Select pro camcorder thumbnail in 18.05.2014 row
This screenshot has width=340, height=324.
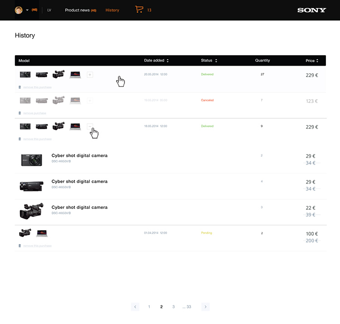(58, 126)
